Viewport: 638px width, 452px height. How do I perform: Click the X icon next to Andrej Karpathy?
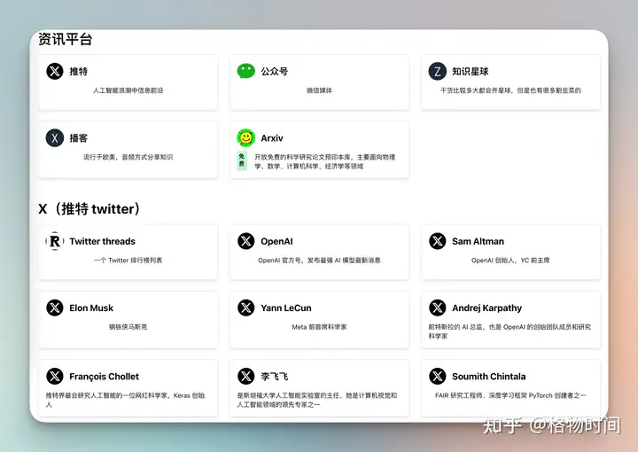click(438, 308)
